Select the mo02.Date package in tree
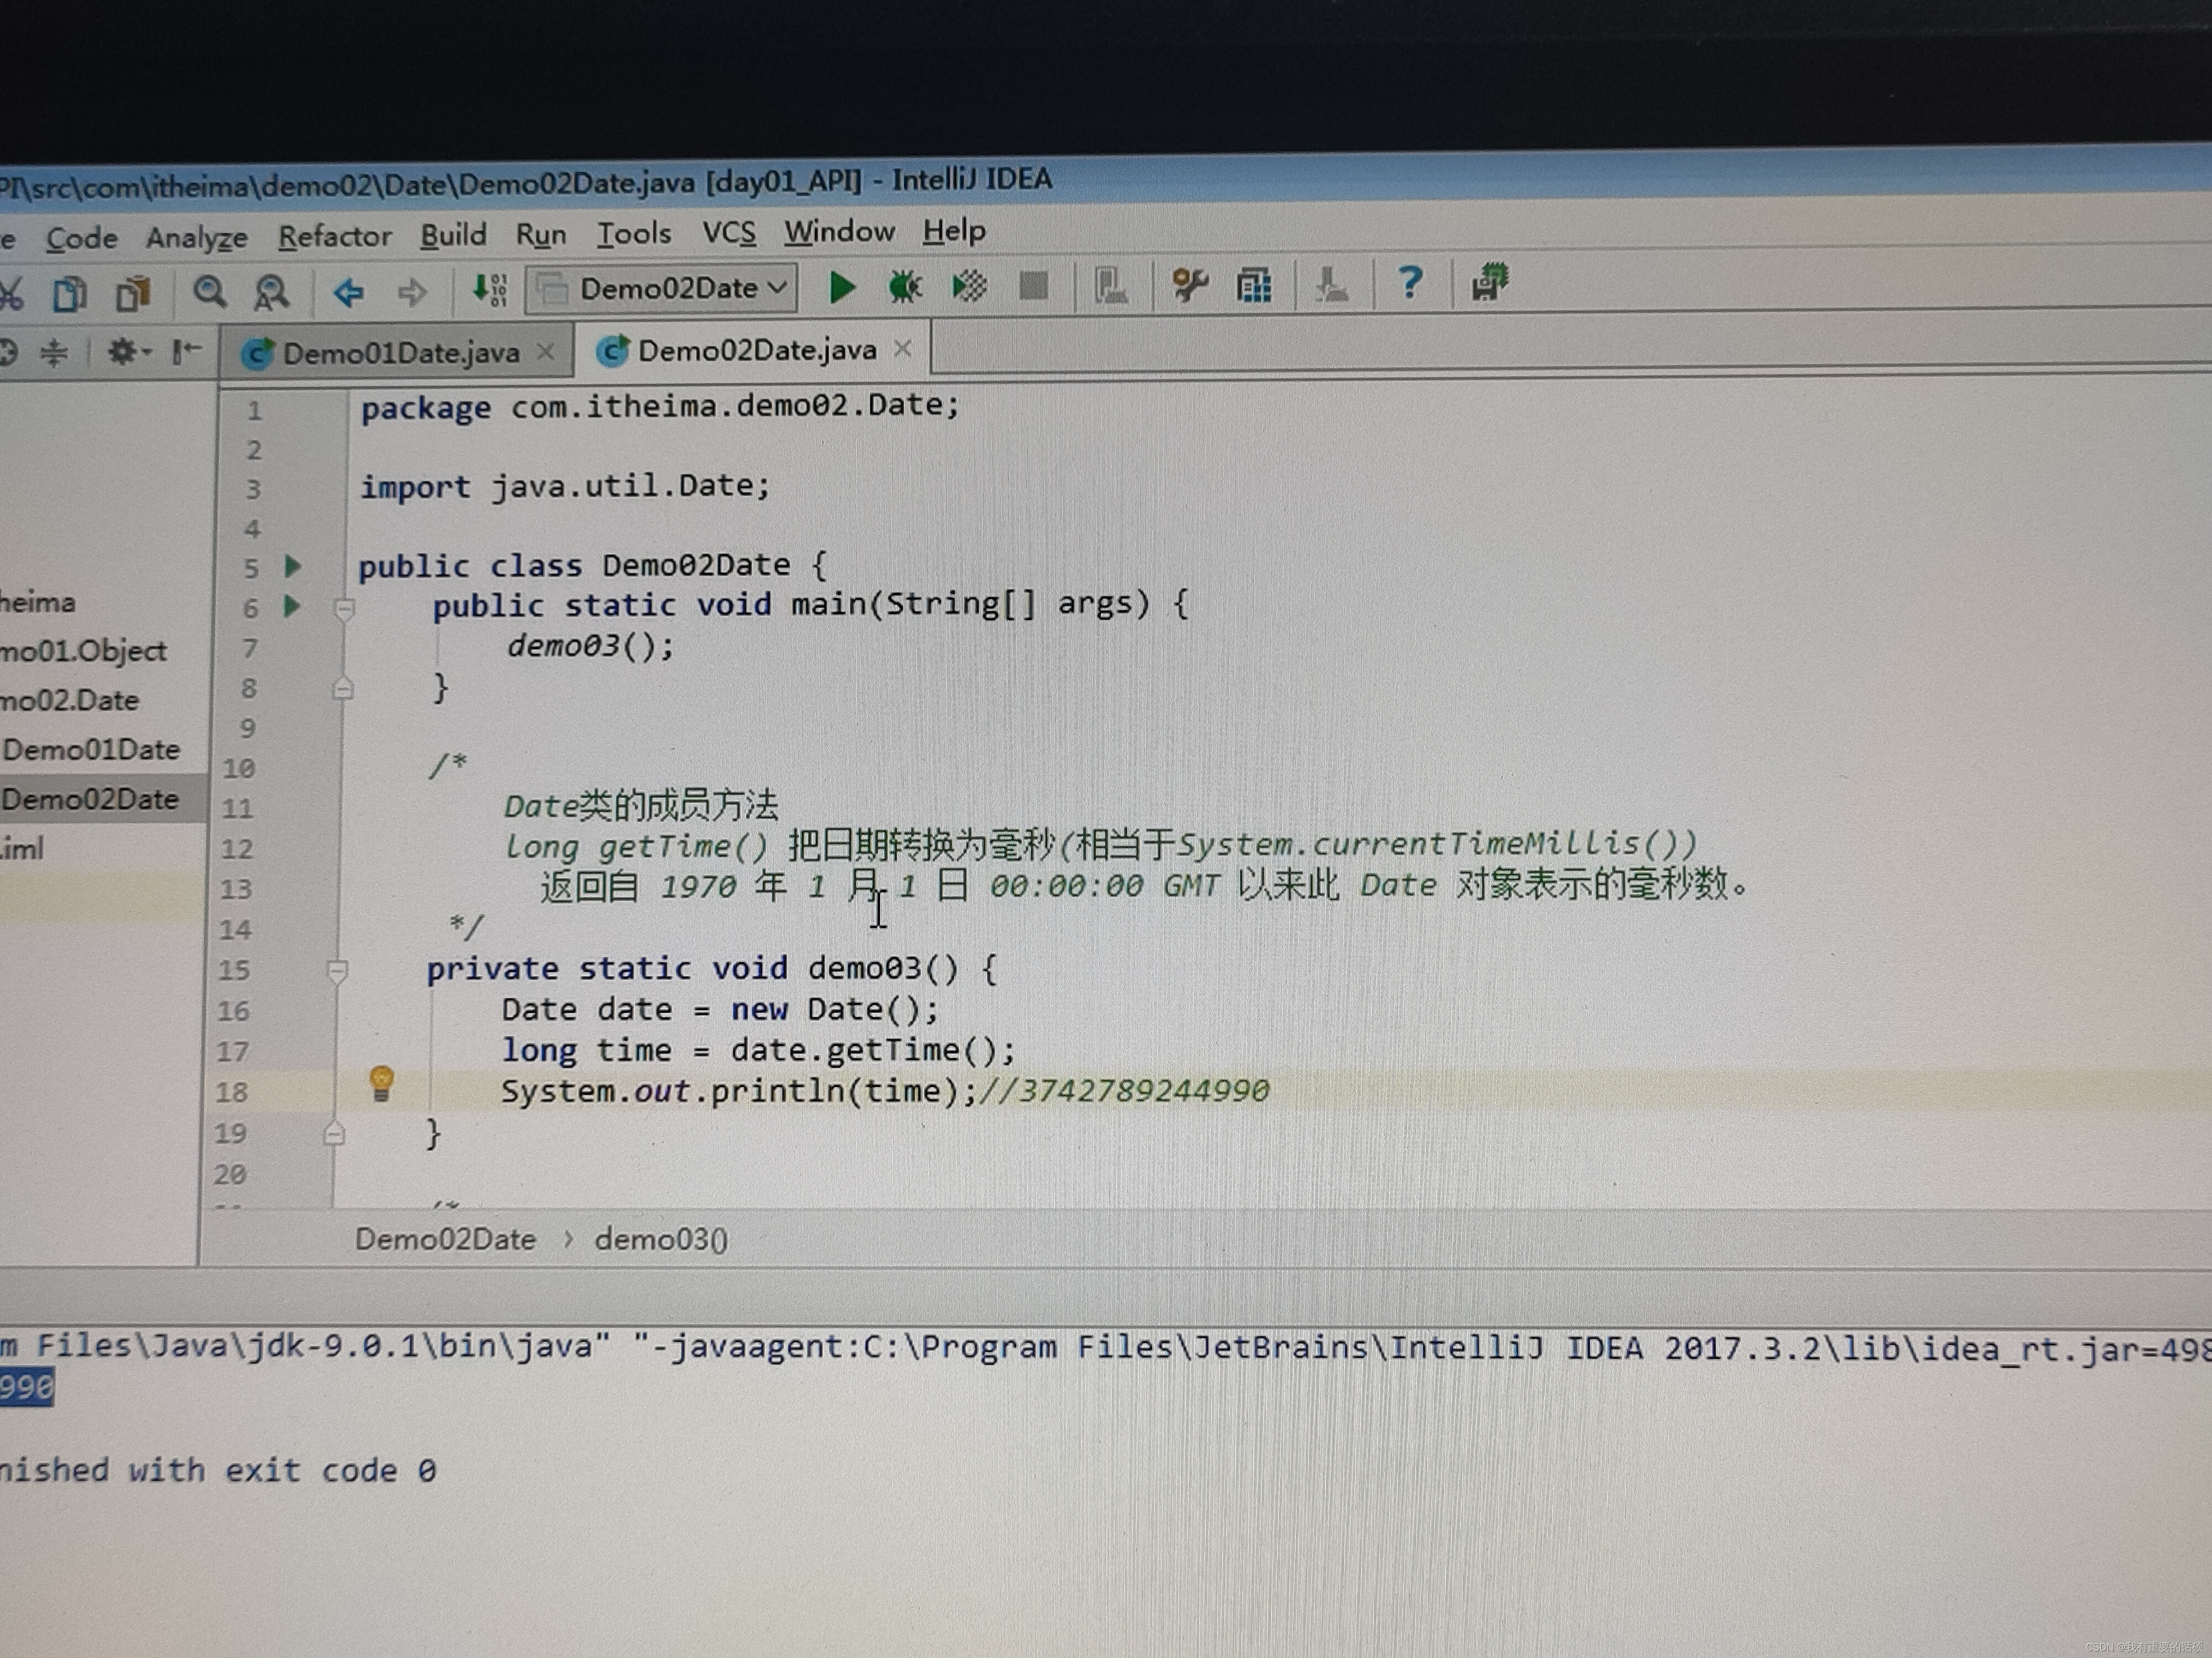The width and height of the screenshot is (2212, 1658). (69, 700)
